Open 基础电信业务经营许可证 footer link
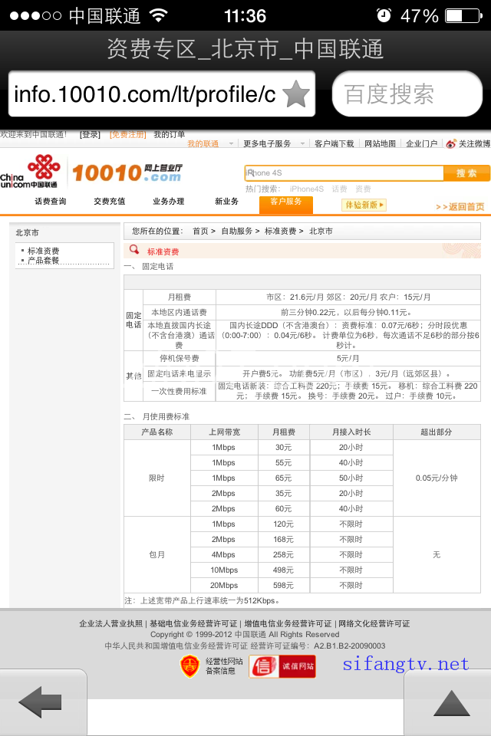 [193, 623]
